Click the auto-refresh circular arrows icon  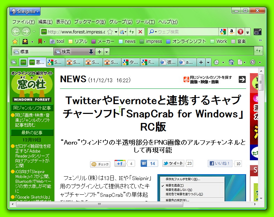pos(253,62)
